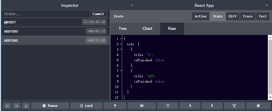Click the raw view scrollbar up arrow
Screen dimensions: 272x111
pyautogui.click(x=270, y=37)
